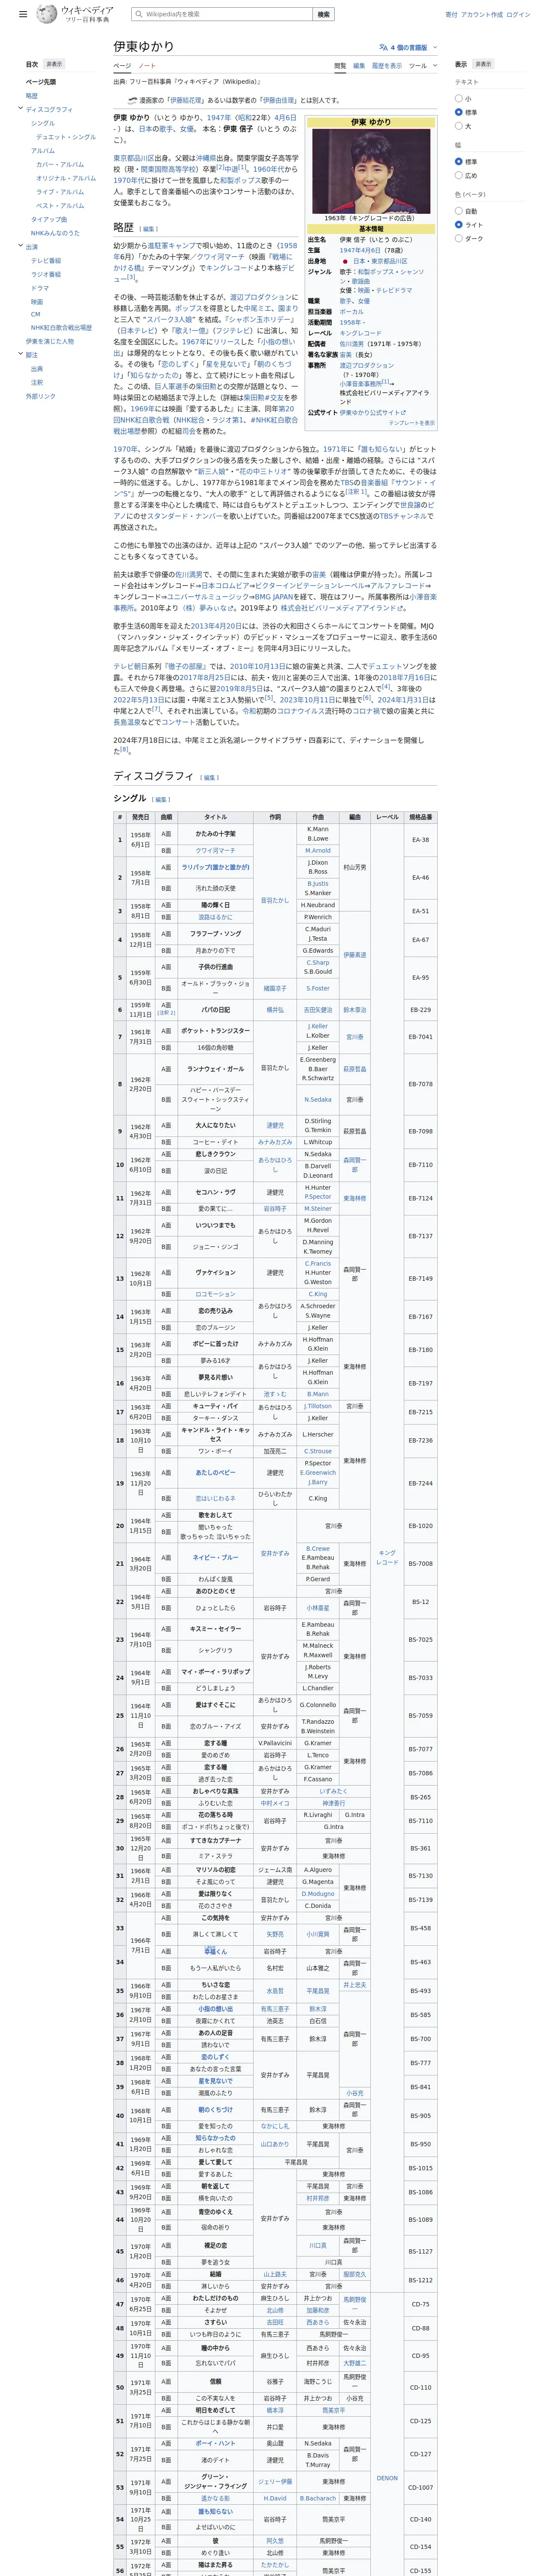551x2576 pixels.
Task: Select width 広め radio button
Action: click(459, 175)
